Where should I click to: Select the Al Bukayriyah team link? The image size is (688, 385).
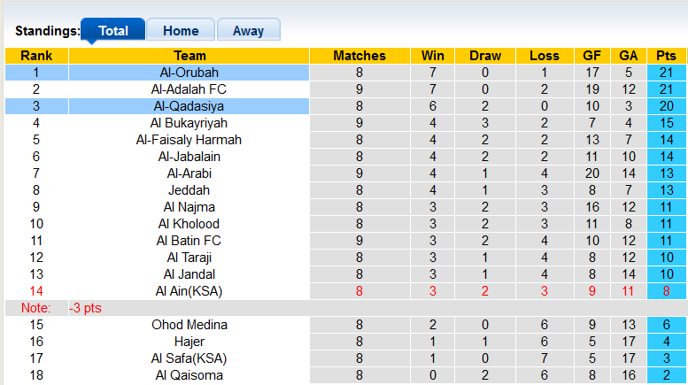coord(189,123)
